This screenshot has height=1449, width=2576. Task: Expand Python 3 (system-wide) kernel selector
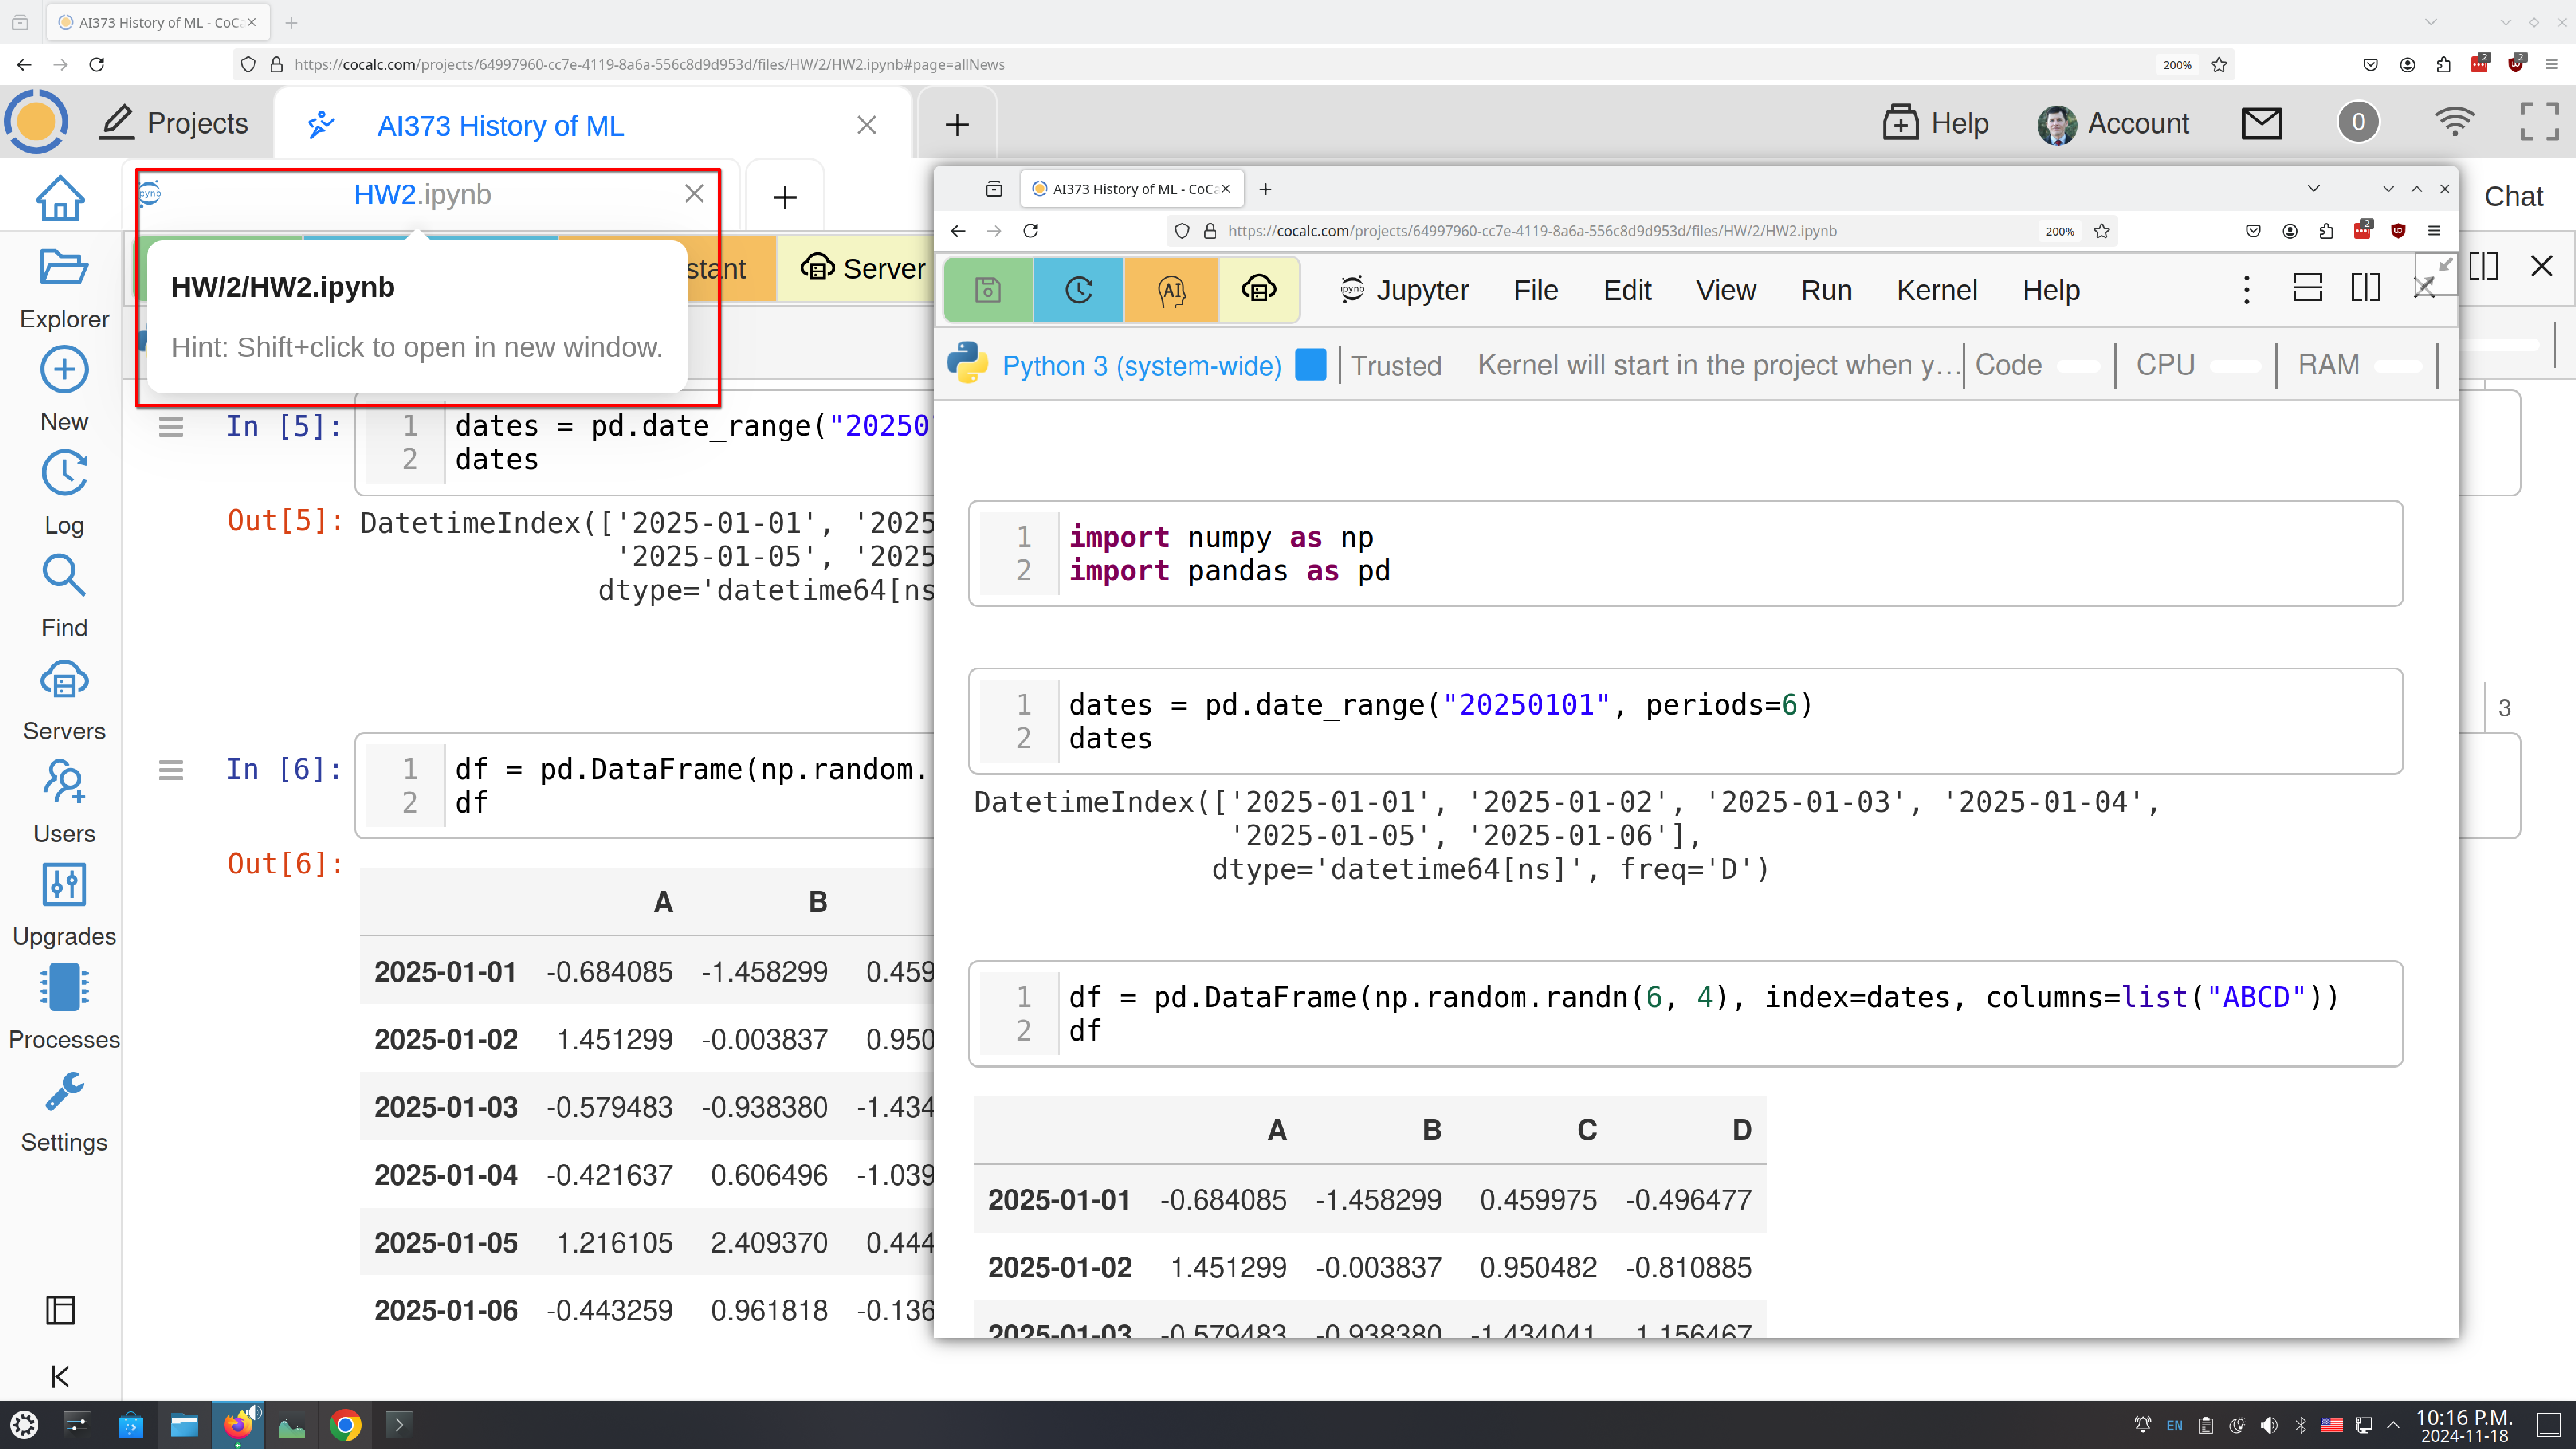(1141, 366)
